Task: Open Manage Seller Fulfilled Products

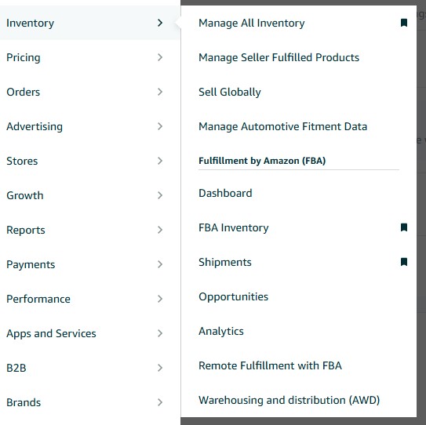Action: coord(279,57)
